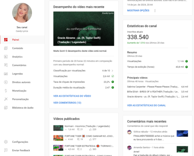Click check icon beside Visualizações 2,6 mil
This screenshot has height=156, width=194.
(x=113, y=76)
